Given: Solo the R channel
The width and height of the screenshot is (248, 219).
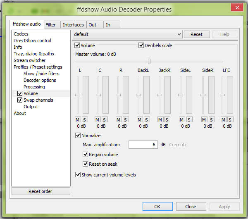Looking at the screenshot, I should pos(124,119).
